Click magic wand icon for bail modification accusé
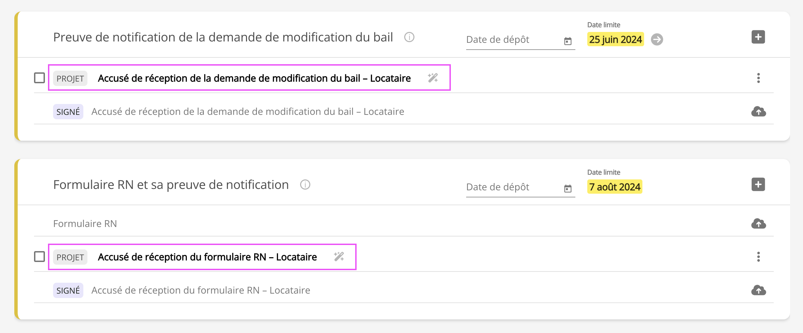 coord(433,78)
